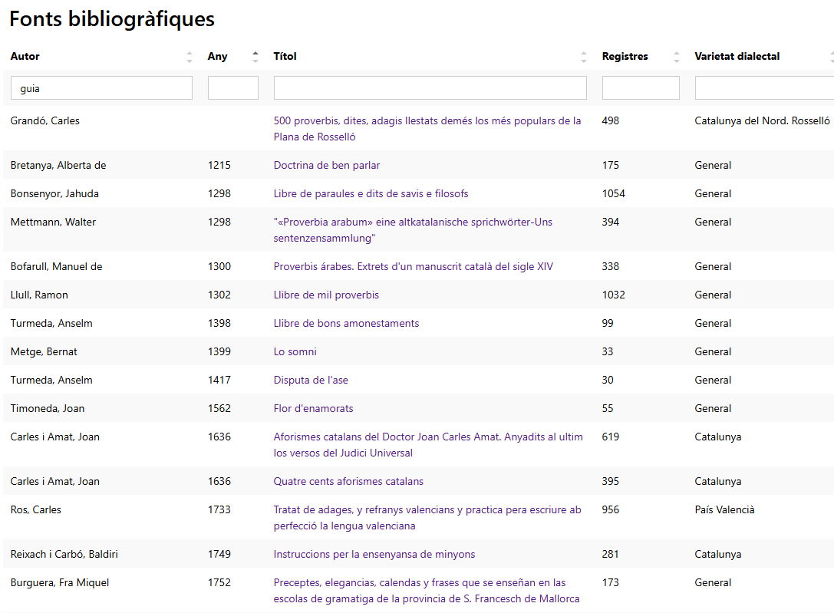
Task: Sort table by Registres column arrows
Action: (x=677, y=57)
